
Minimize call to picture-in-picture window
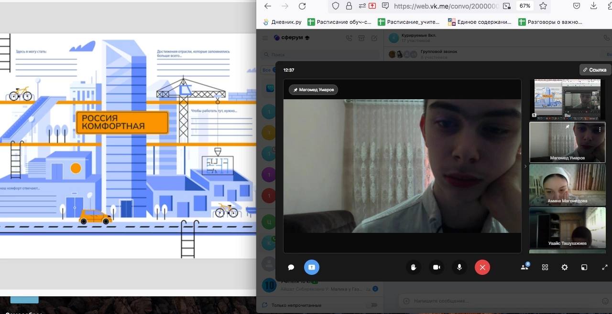[x=584, y=267]
